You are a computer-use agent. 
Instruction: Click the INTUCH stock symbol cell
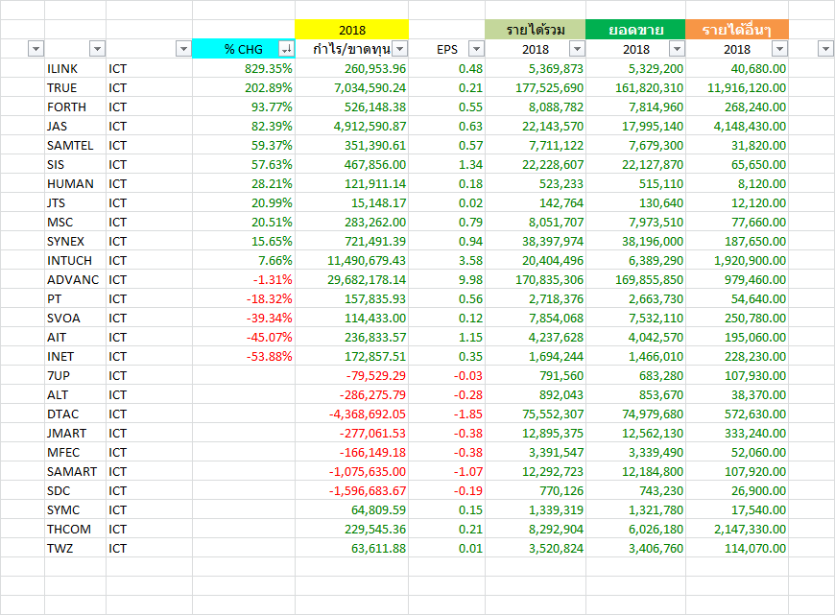pyautogui.click(x=75, y=260)
